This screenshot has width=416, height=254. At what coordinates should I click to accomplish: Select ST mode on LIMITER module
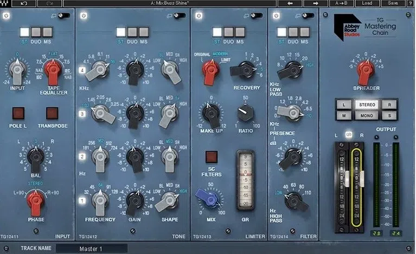(217, 32)
